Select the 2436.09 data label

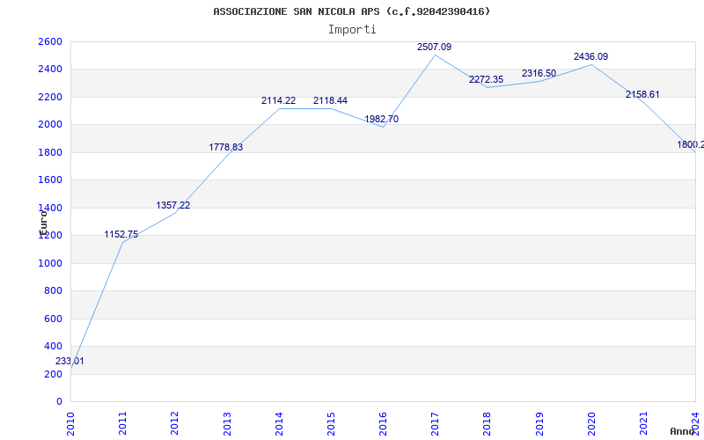(590, 56)
